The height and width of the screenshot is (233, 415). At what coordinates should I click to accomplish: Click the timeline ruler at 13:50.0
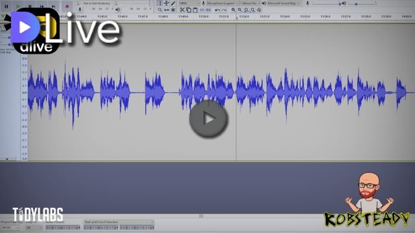(x=204, y=16)
